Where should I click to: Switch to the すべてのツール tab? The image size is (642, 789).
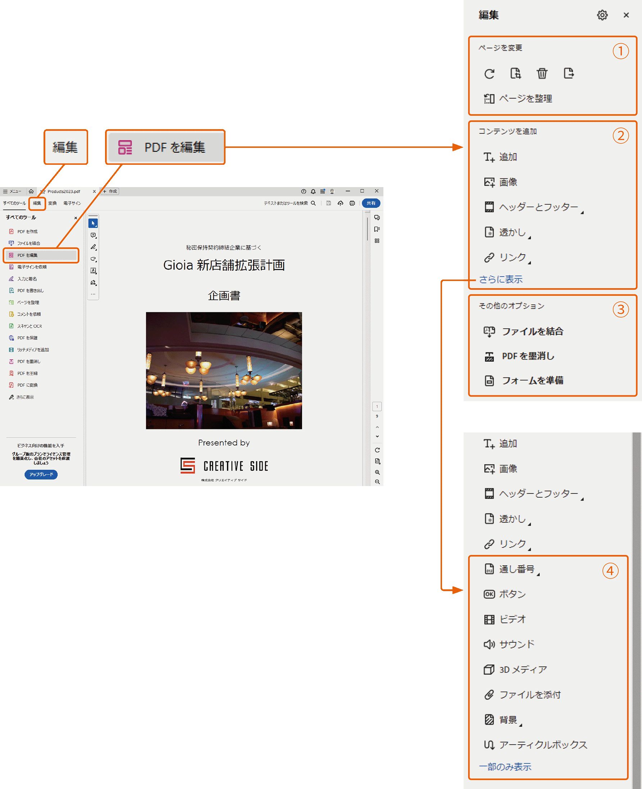[x=14, y=203]
